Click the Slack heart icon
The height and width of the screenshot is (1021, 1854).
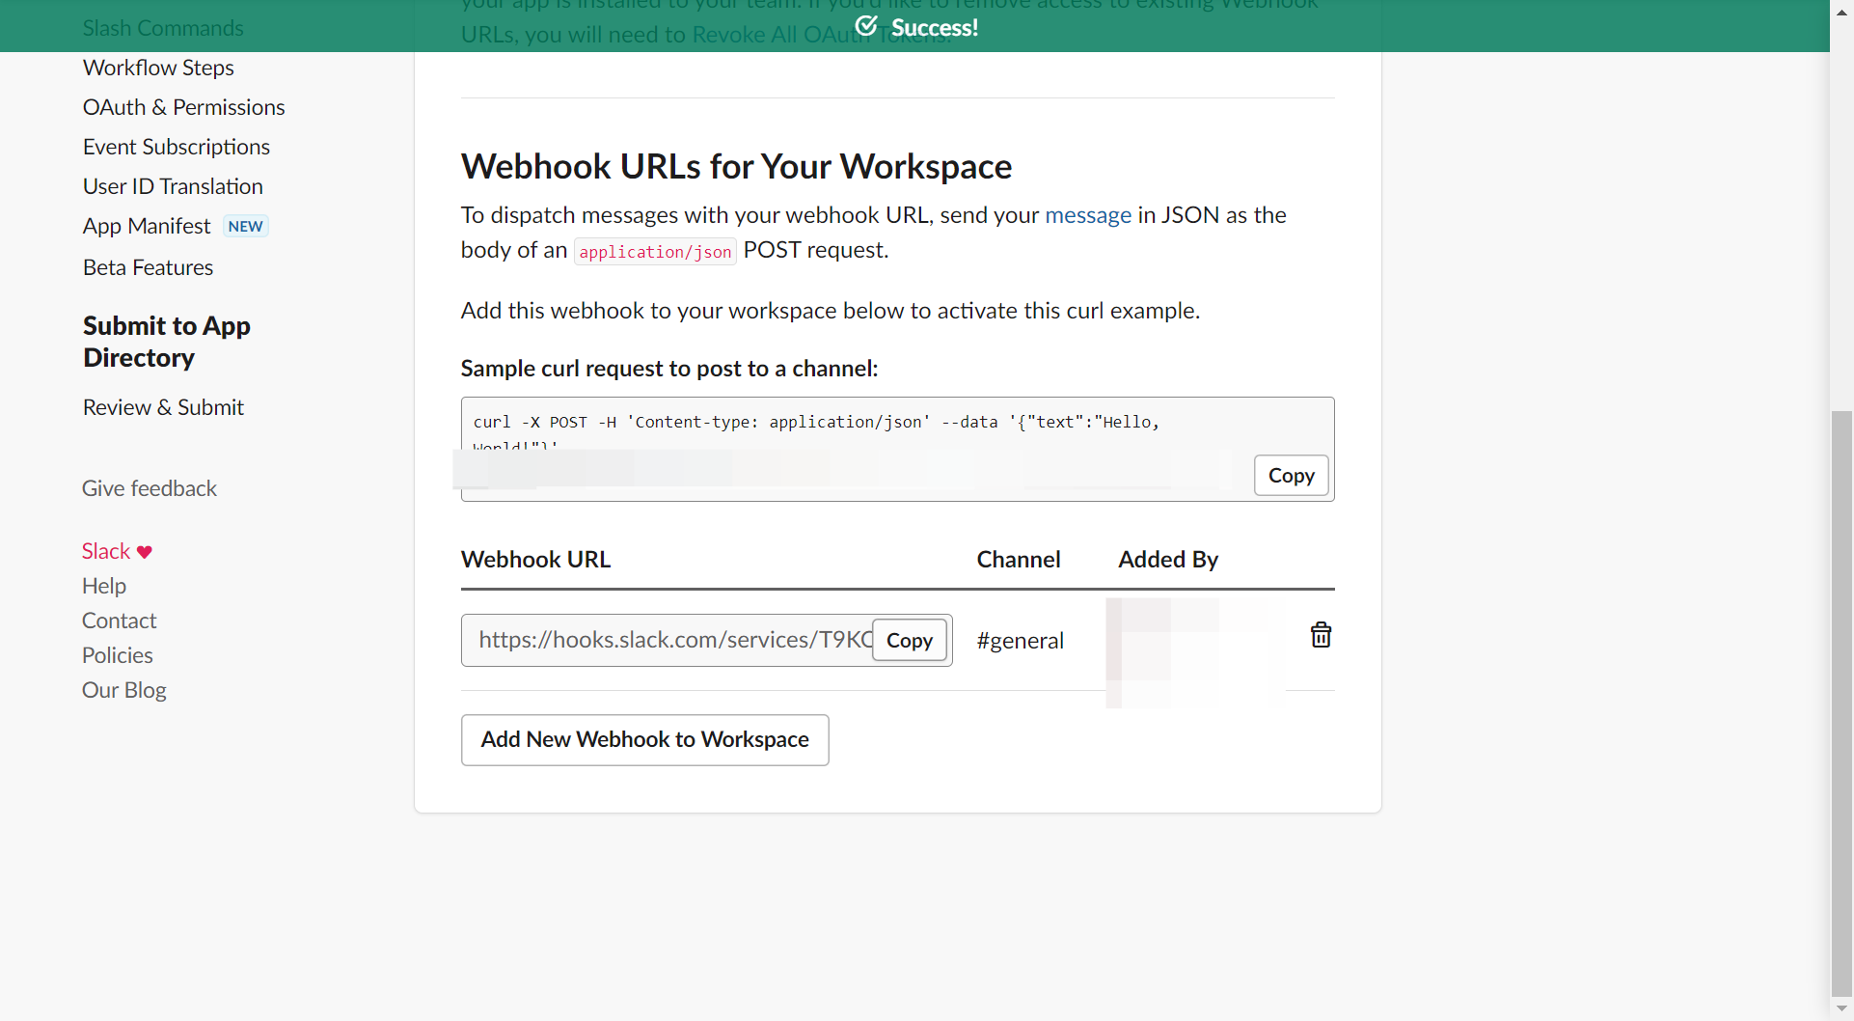[x=145, y=552]
